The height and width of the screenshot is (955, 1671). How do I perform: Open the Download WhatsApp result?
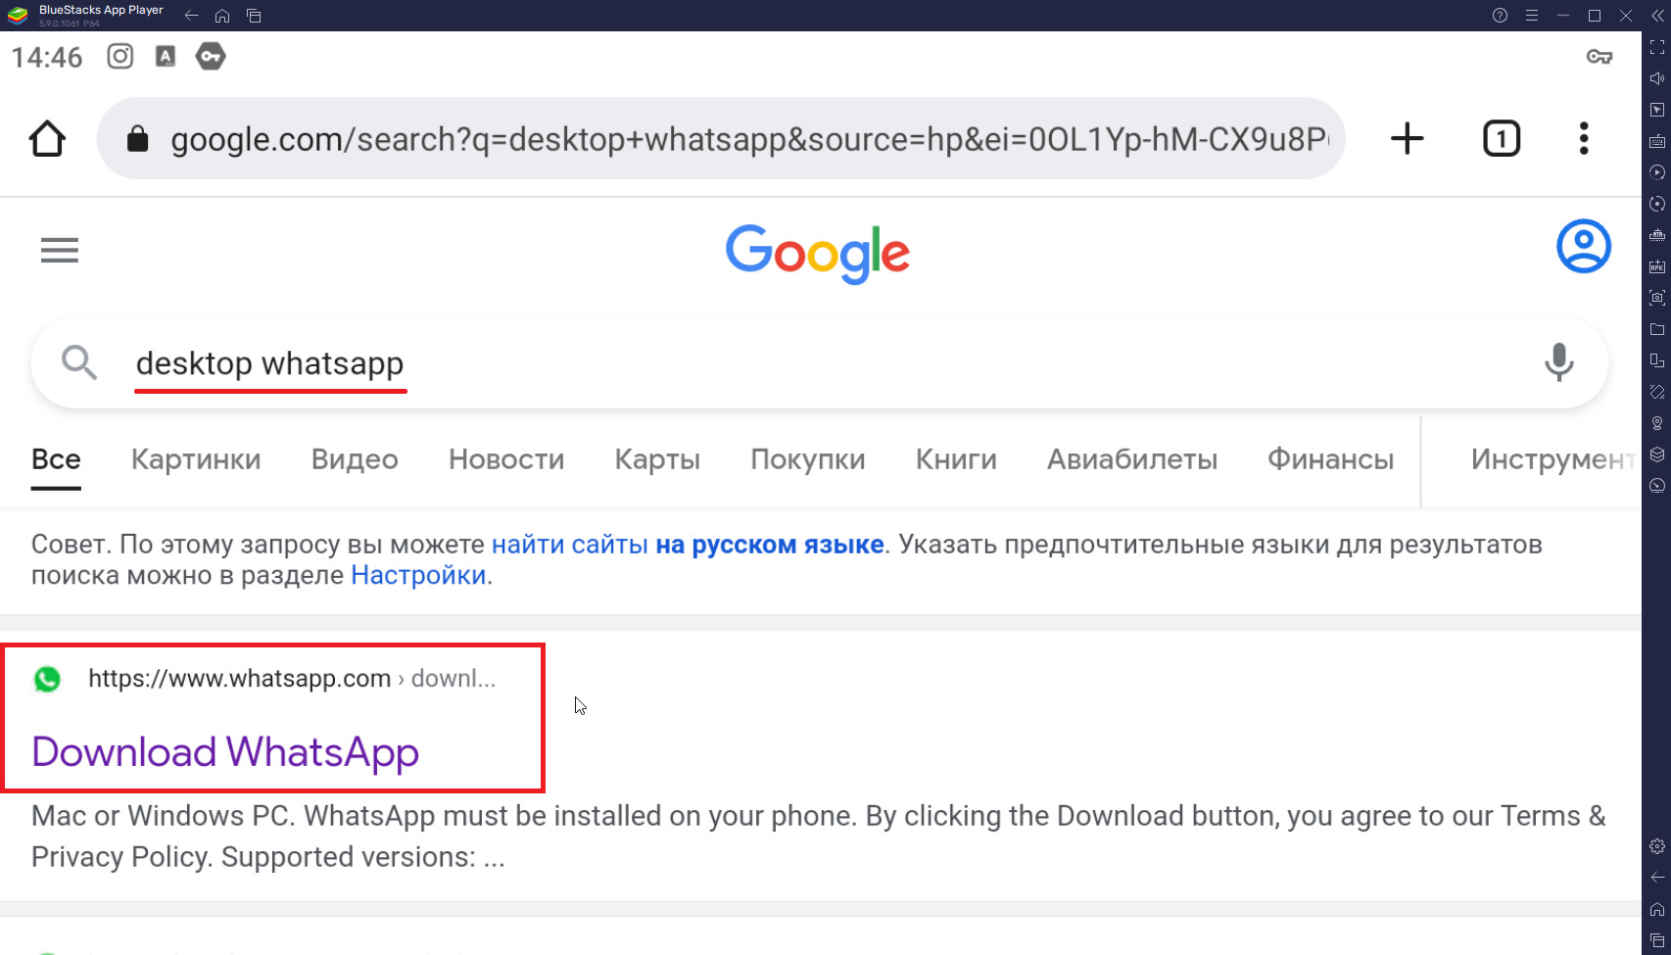(x=225, y=752)
